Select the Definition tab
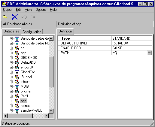Viewport: 155px width, 127px height. [65, 31]
